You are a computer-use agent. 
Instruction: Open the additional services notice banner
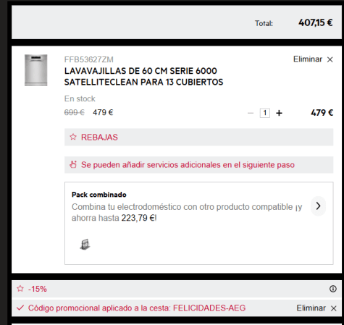pyautogui.click(x=198, y=165)
